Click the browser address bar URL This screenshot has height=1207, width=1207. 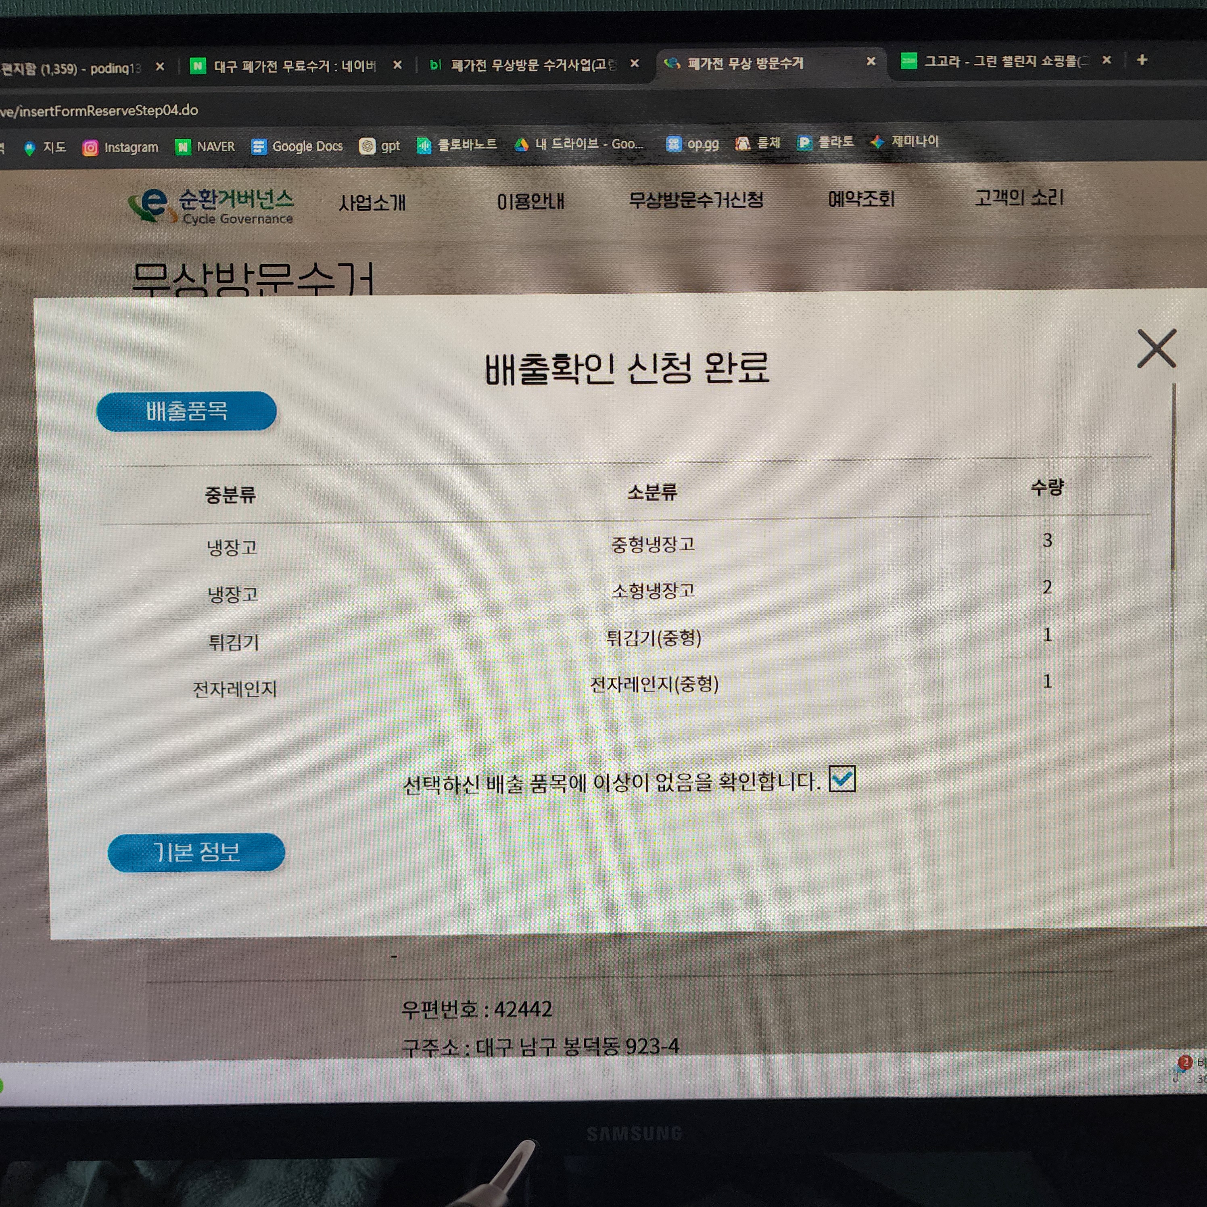pos(99,111)
